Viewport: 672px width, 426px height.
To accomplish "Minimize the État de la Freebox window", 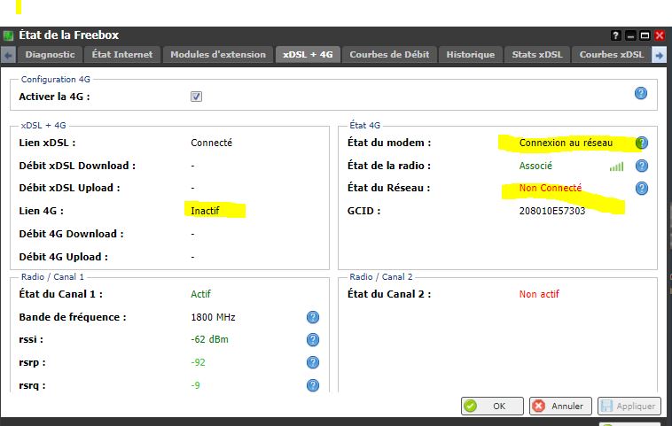I will click(630, 35).
